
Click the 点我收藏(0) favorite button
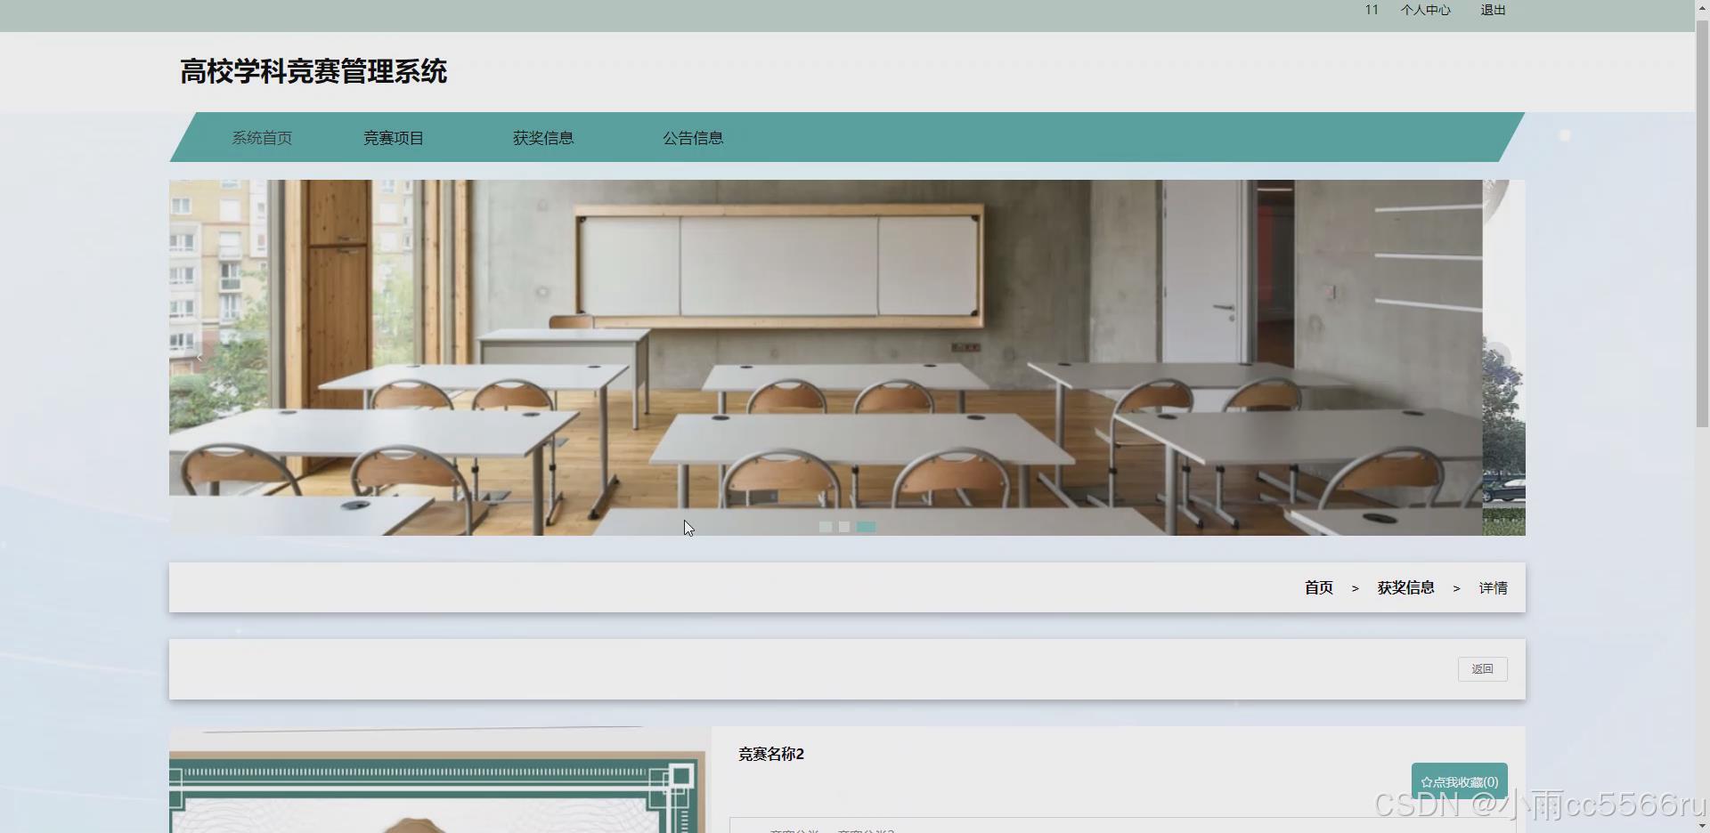[1459, 781]
